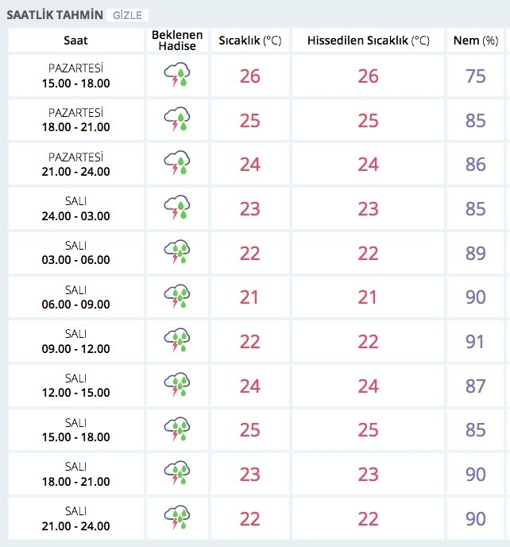This screenshot has height=547, width=510.
Task: Click the storm icon for Salı 21.00 - 24.00
Action: click(x=177, y=518)
